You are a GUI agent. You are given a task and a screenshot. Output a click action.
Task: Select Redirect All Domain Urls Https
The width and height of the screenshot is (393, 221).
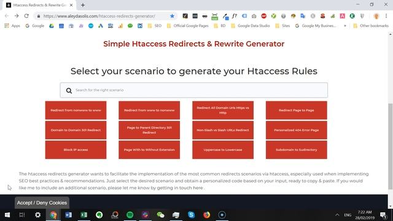click(x=223, y=110)
